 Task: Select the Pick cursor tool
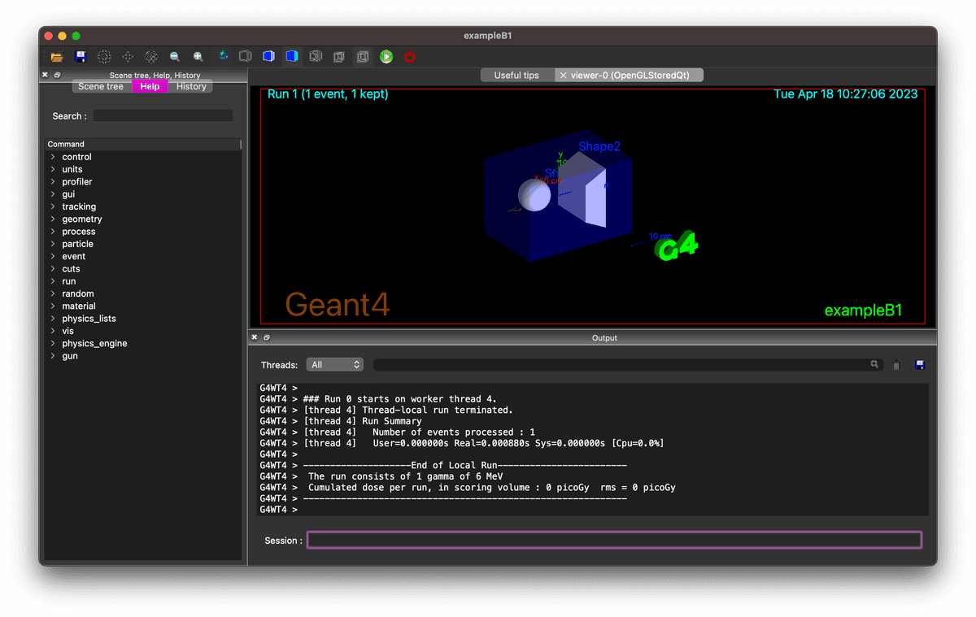(x=151, y=57)
